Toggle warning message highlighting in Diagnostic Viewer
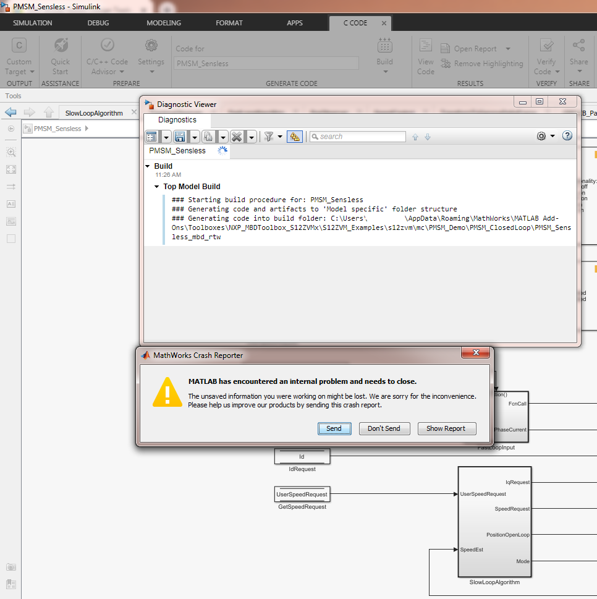 click(295, 137)
